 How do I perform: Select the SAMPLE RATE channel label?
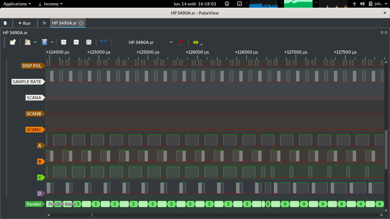[x=28, y=82]
